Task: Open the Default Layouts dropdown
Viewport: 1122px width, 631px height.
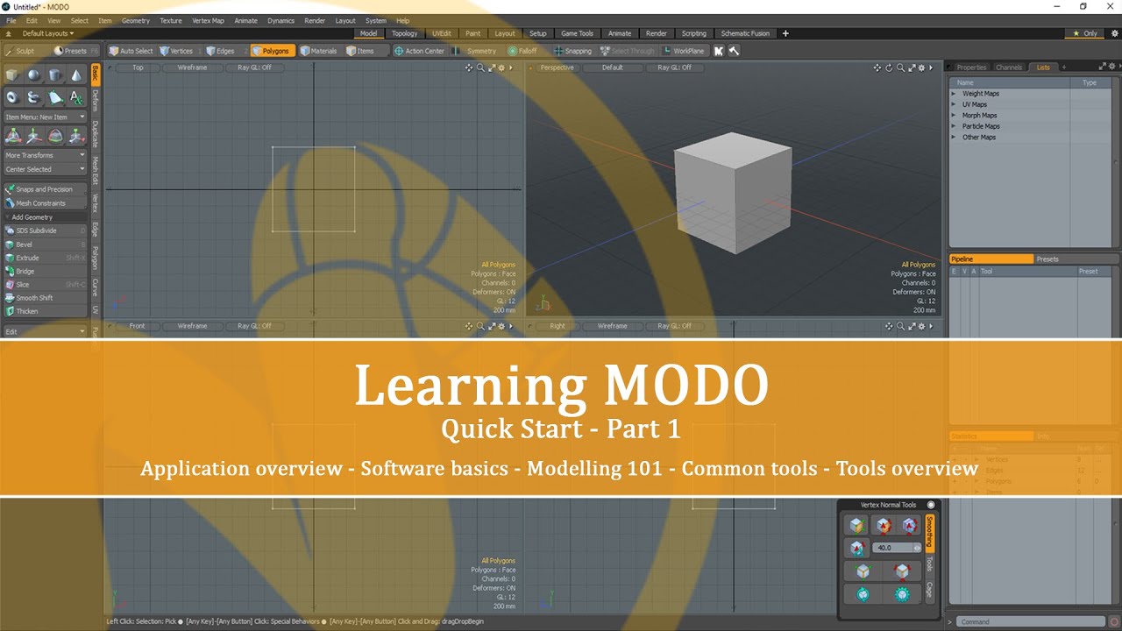Action: pos(48,33)
